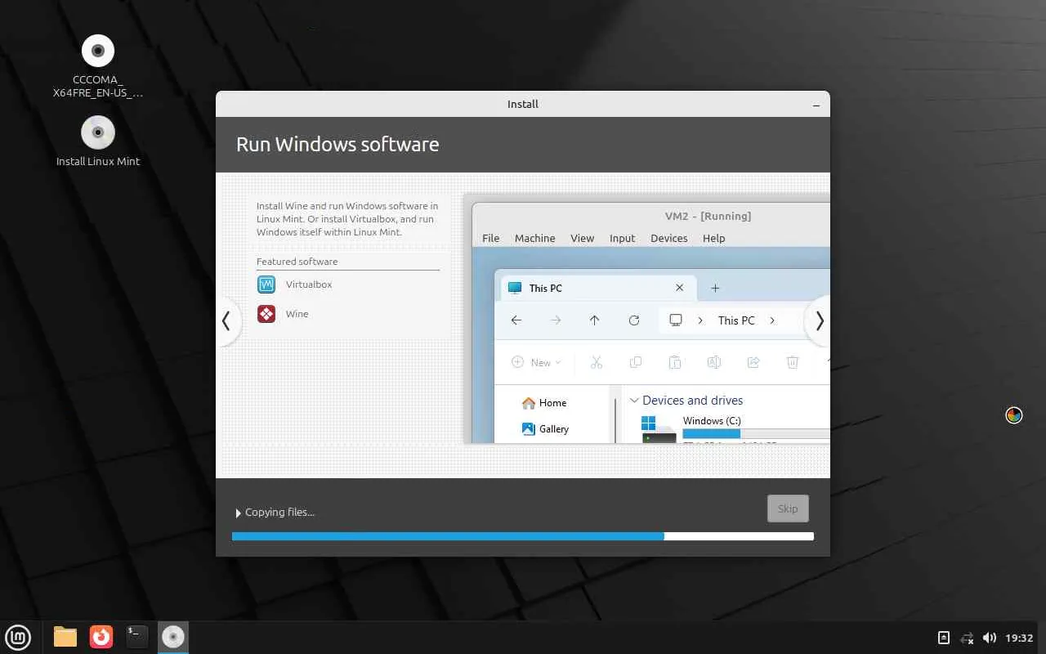Open the File menu in the VM2 slide
Screen dimensions: 1046x654
point(490,238)
